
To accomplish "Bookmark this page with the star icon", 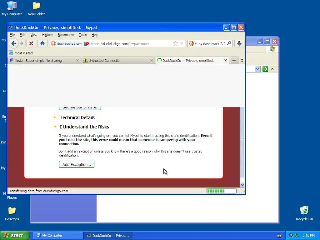I will tap(175, 44).
